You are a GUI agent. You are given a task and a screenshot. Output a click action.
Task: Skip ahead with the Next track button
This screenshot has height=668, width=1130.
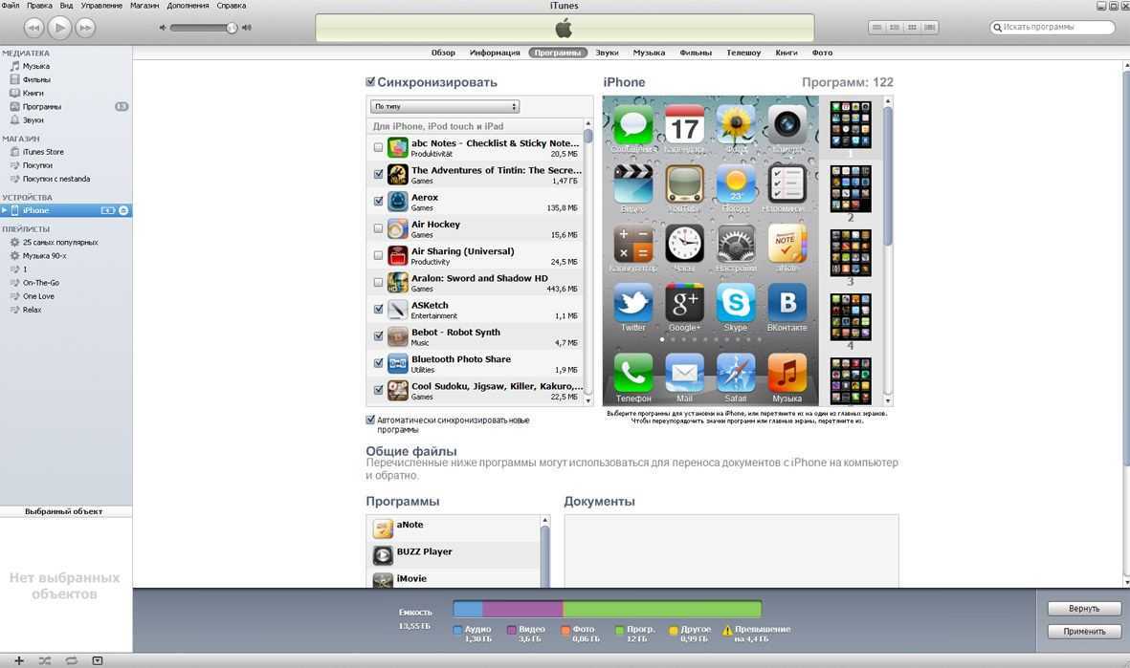[85, 28]
